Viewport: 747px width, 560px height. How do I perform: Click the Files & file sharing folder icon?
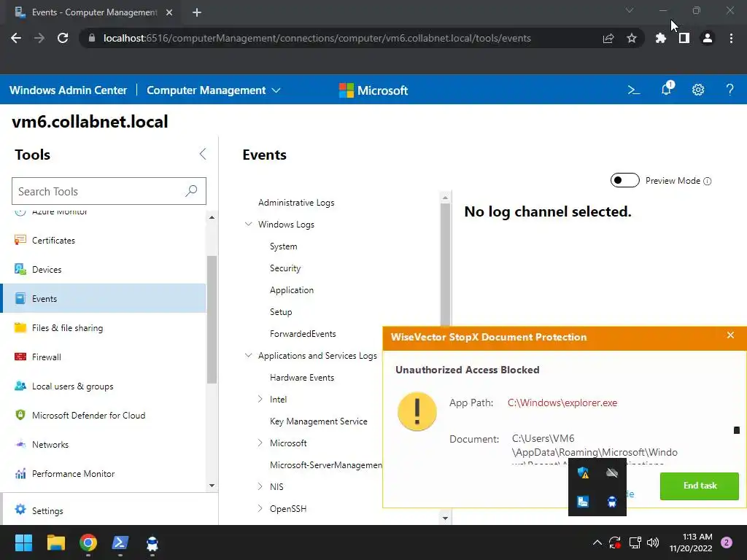pos(20,327)
